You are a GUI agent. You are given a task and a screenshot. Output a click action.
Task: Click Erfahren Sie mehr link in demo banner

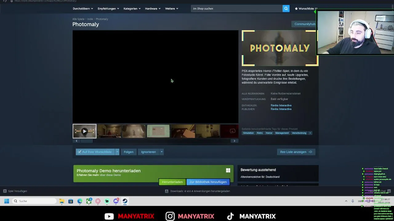[x=88, y=175]
